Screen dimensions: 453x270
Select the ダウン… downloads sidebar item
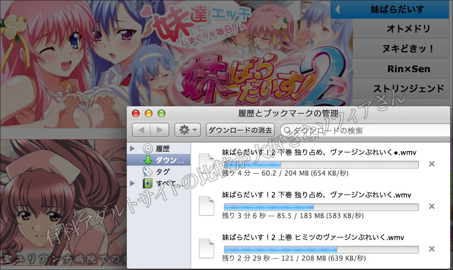click(x=159, y=160)
